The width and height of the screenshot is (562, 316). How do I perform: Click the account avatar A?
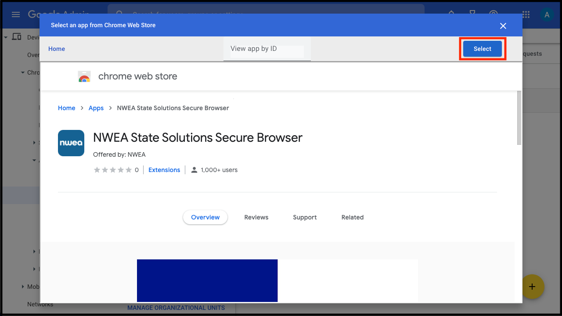tap(547, 14)
